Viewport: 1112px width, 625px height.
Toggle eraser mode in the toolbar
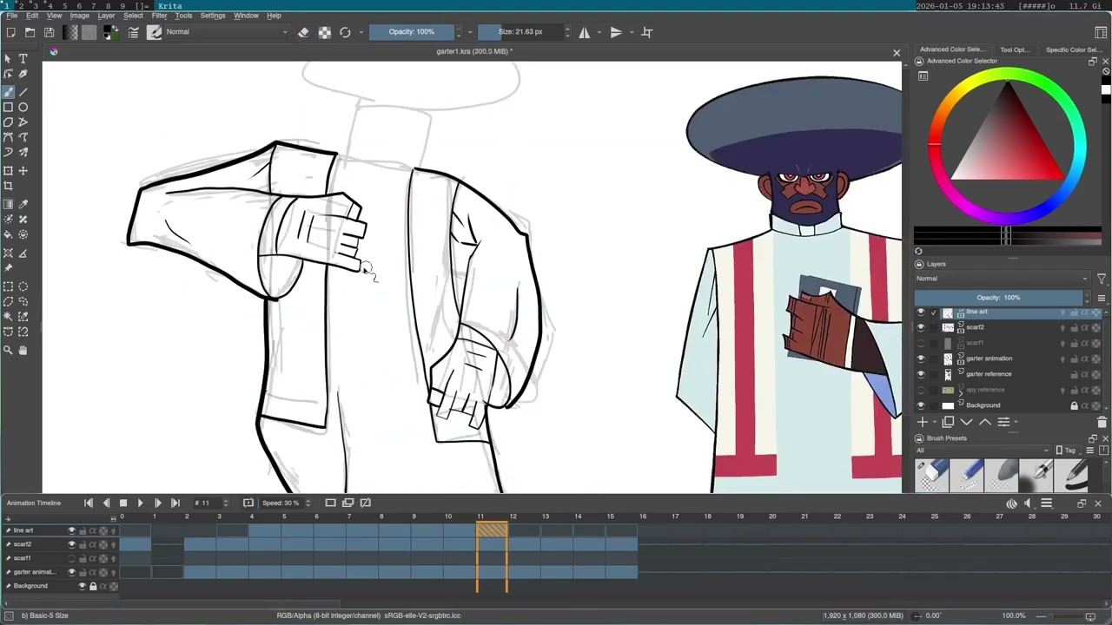[303, 32]
